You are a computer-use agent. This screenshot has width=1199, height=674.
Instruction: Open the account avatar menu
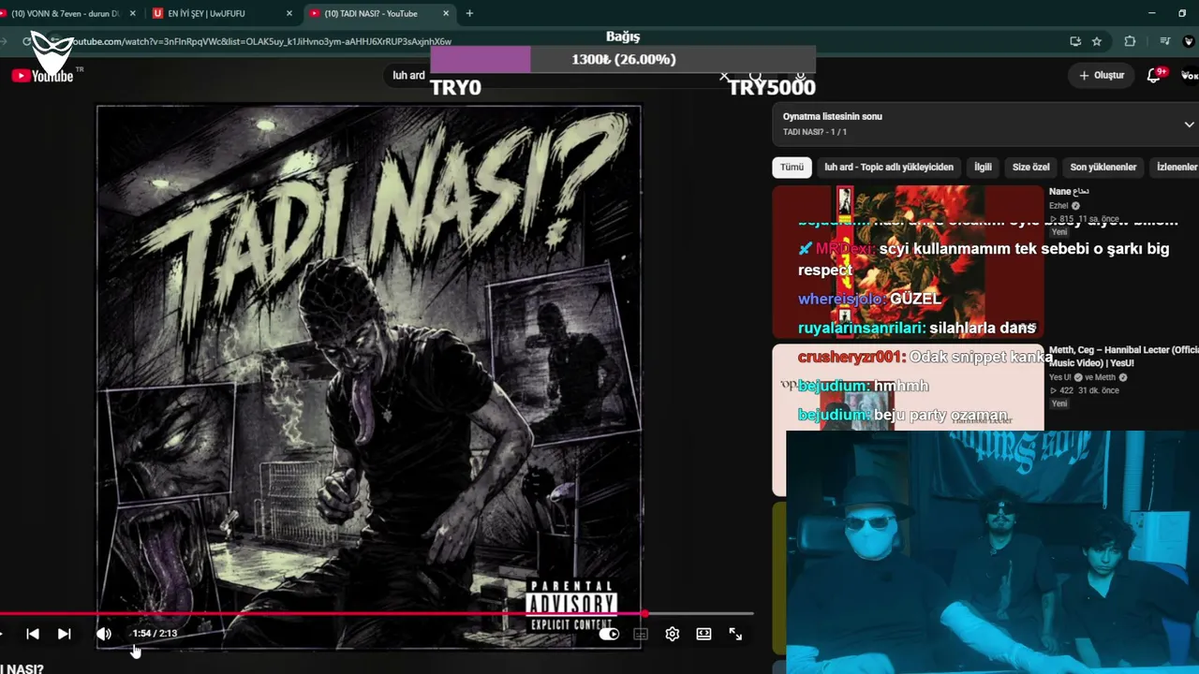pyautogui.click(x=1190, y=76)
